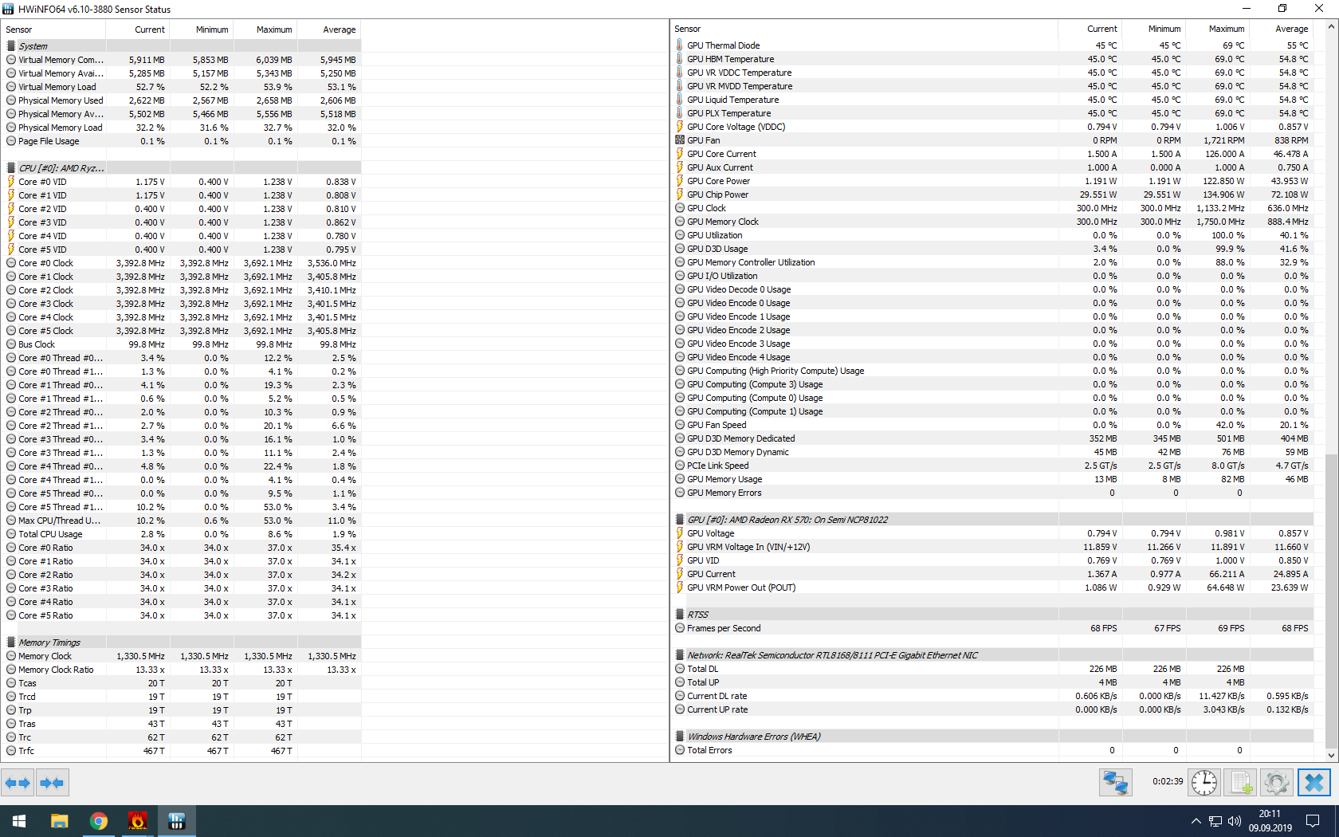Image resolution: width=1339 pixels, height=837 pixels.
Task: Select the GPU VRM Power Out (POUT) row
Action: (992, 587)
